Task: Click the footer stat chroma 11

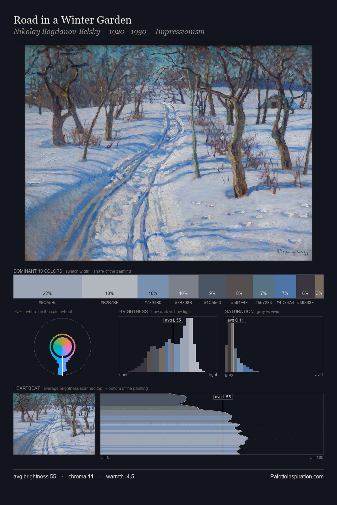Action: [x=81, y=476]
